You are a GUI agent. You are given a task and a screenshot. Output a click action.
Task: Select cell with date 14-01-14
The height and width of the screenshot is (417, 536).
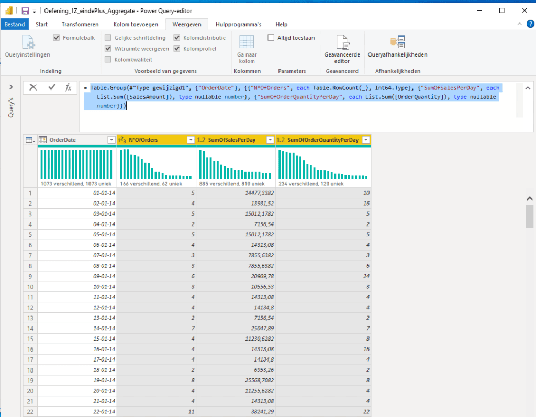pyautogui.click(x=77, y=328)
